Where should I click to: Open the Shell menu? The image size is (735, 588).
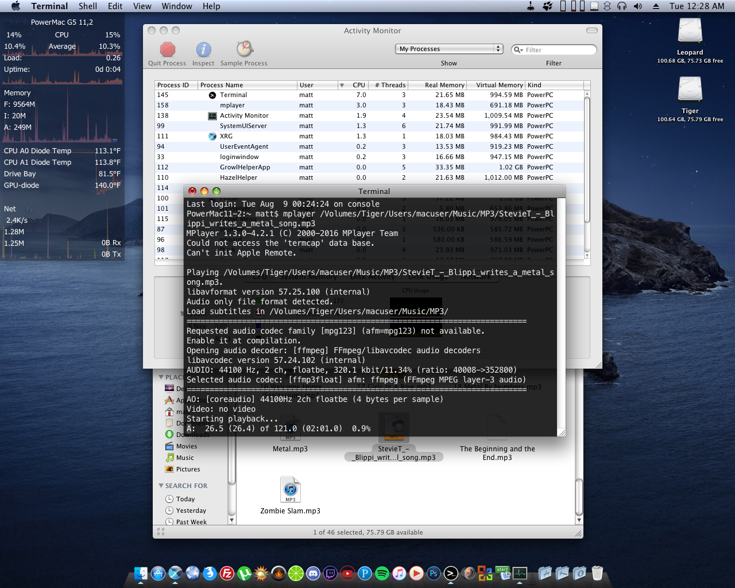tap(88, 6)
